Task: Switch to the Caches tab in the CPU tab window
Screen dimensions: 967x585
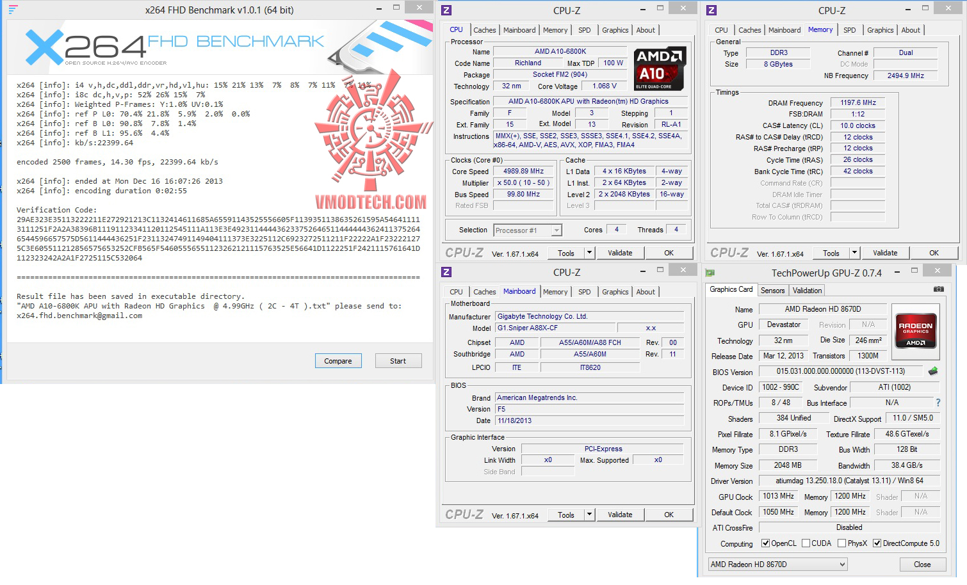Action: (484, 30)
